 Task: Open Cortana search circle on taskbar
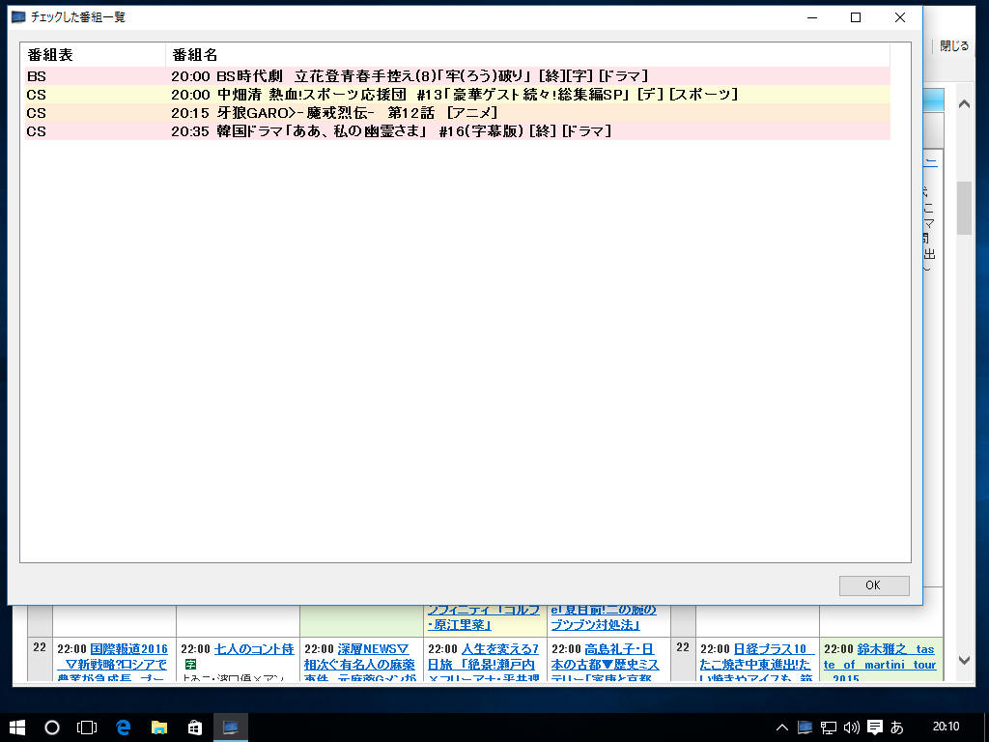click(52, 728)
